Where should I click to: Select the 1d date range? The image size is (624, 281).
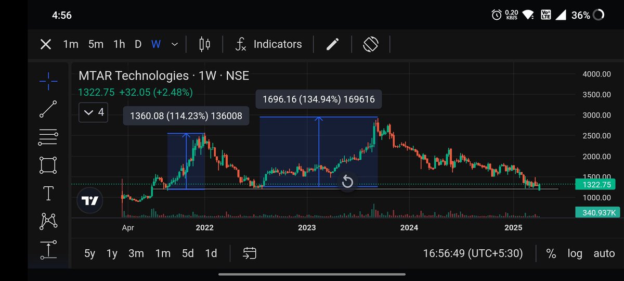pos(211,253)
